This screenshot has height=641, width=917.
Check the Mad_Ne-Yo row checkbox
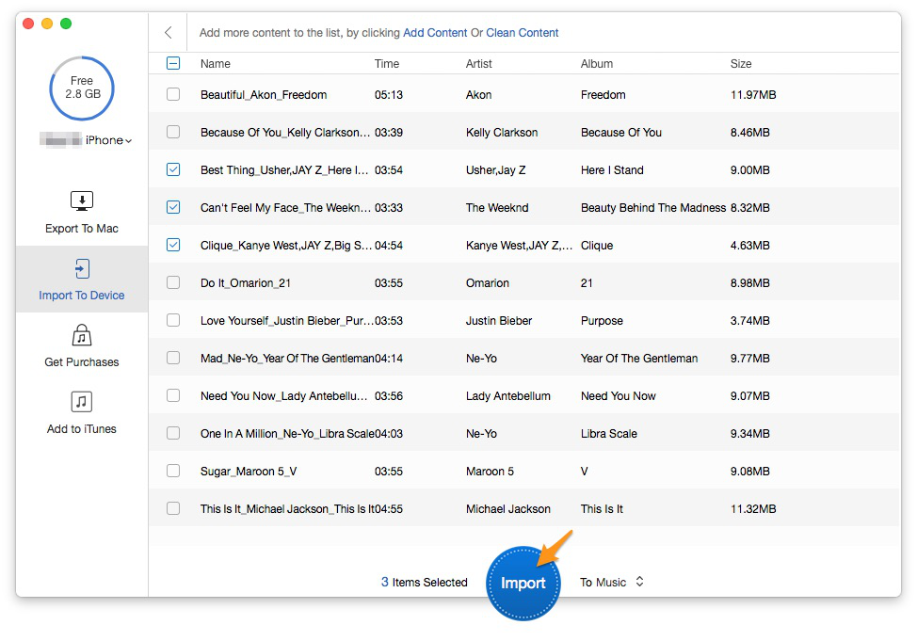(x=173, y=358)
